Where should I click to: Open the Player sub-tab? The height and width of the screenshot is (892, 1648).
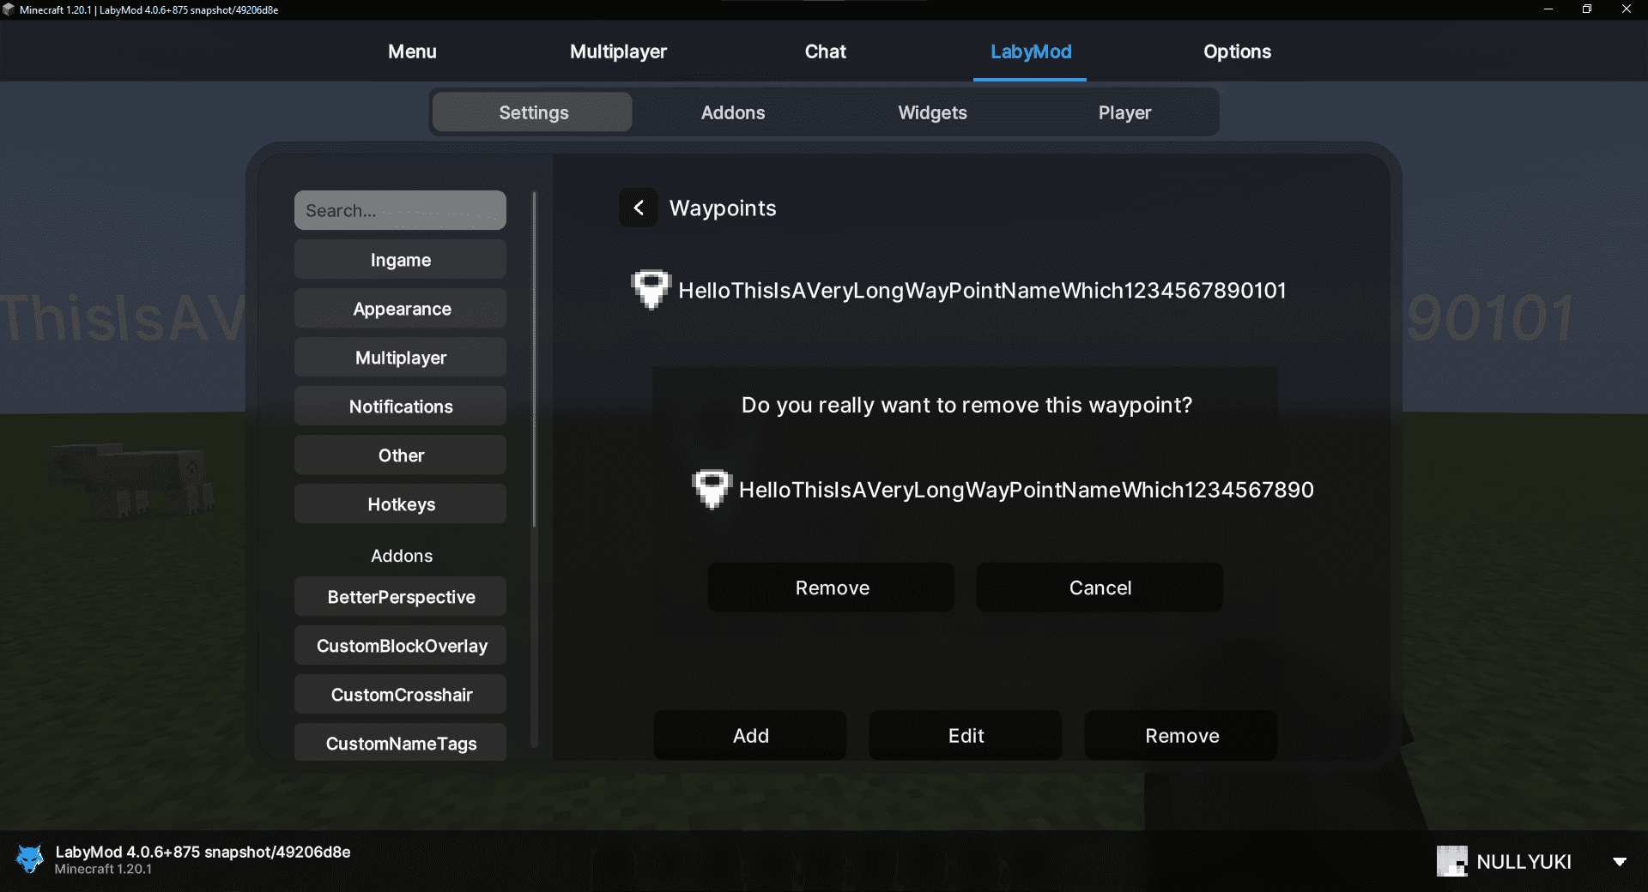point(1124,112)
